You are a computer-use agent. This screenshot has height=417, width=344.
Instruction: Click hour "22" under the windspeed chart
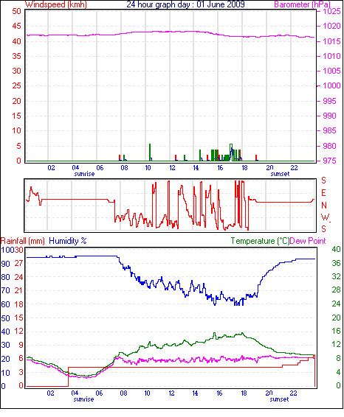pyautogui.click(x=295, y=168)
